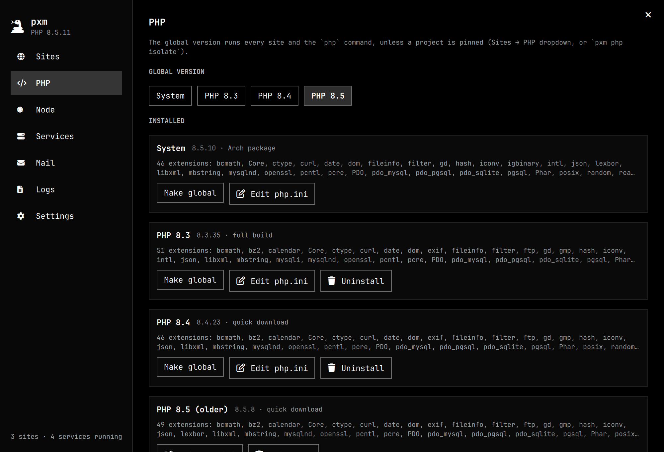This screenshot has width=664, height=452.
Task: Click 'PHP 8.5 (older)' card title
Action: coord(192,409)
